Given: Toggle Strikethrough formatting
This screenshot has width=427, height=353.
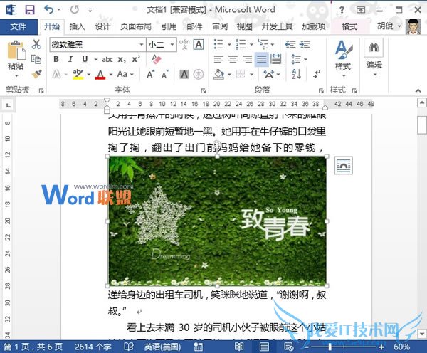Looking at the screenshot, I should coord(107,59).
